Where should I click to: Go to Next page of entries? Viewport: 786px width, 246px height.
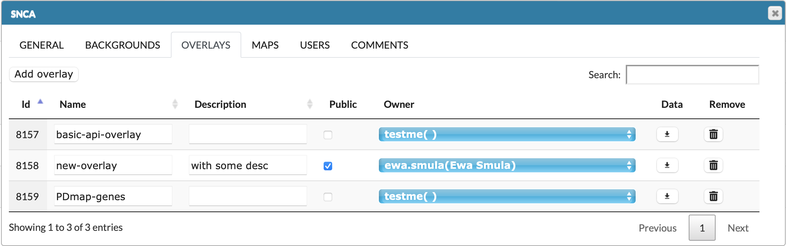738,228
